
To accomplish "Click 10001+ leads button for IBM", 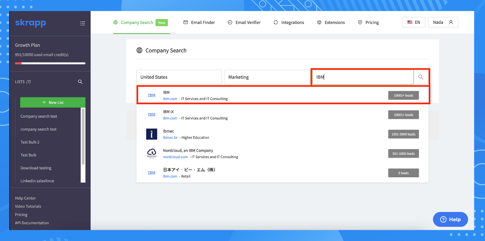I will click(404, 95).
